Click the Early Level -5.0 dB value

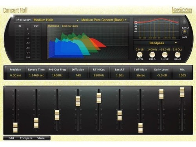click(162, 75)
